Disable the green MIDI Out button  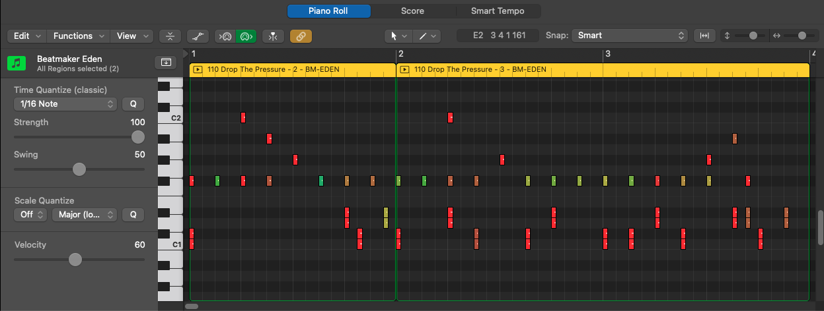pyautogui.click(x=247, y=36)
